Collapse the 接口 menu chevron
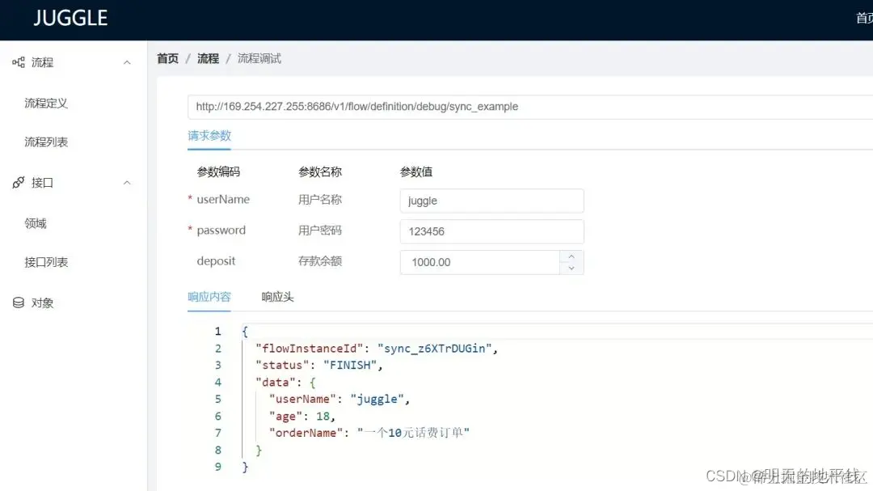This screenshot has width=873, height=491. pyautogui.click(x=127, y=183)
